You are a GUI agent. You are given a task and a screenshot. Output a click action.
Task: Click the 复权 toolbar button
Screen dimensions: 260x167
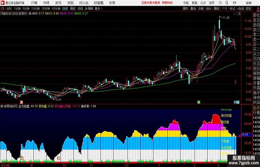point(185,9)
